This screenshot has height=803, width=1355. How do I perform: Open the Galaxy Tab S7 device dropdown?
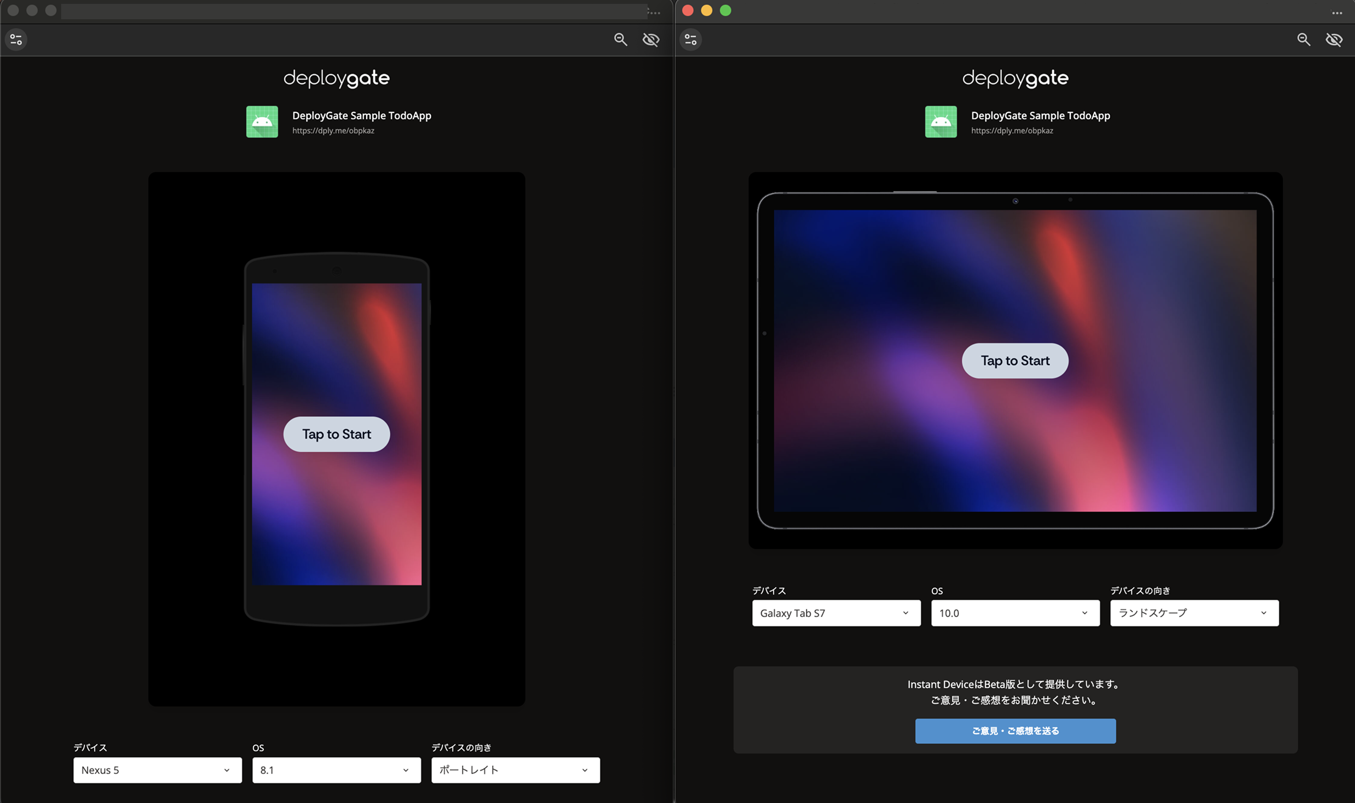tap(836, 613)
